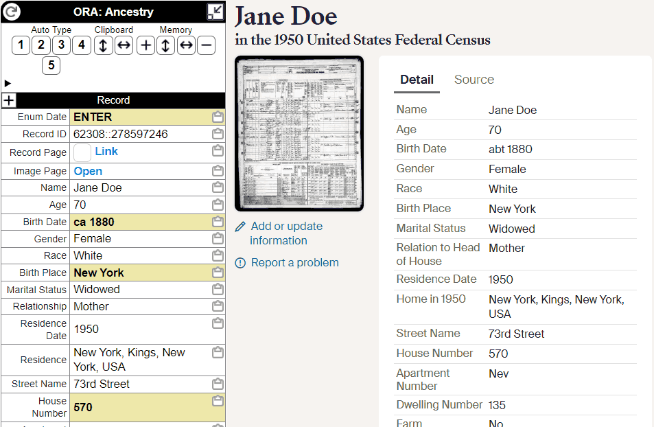
Task: Select Record ID 62308::278597246
Action: click(x=121, y=134)
